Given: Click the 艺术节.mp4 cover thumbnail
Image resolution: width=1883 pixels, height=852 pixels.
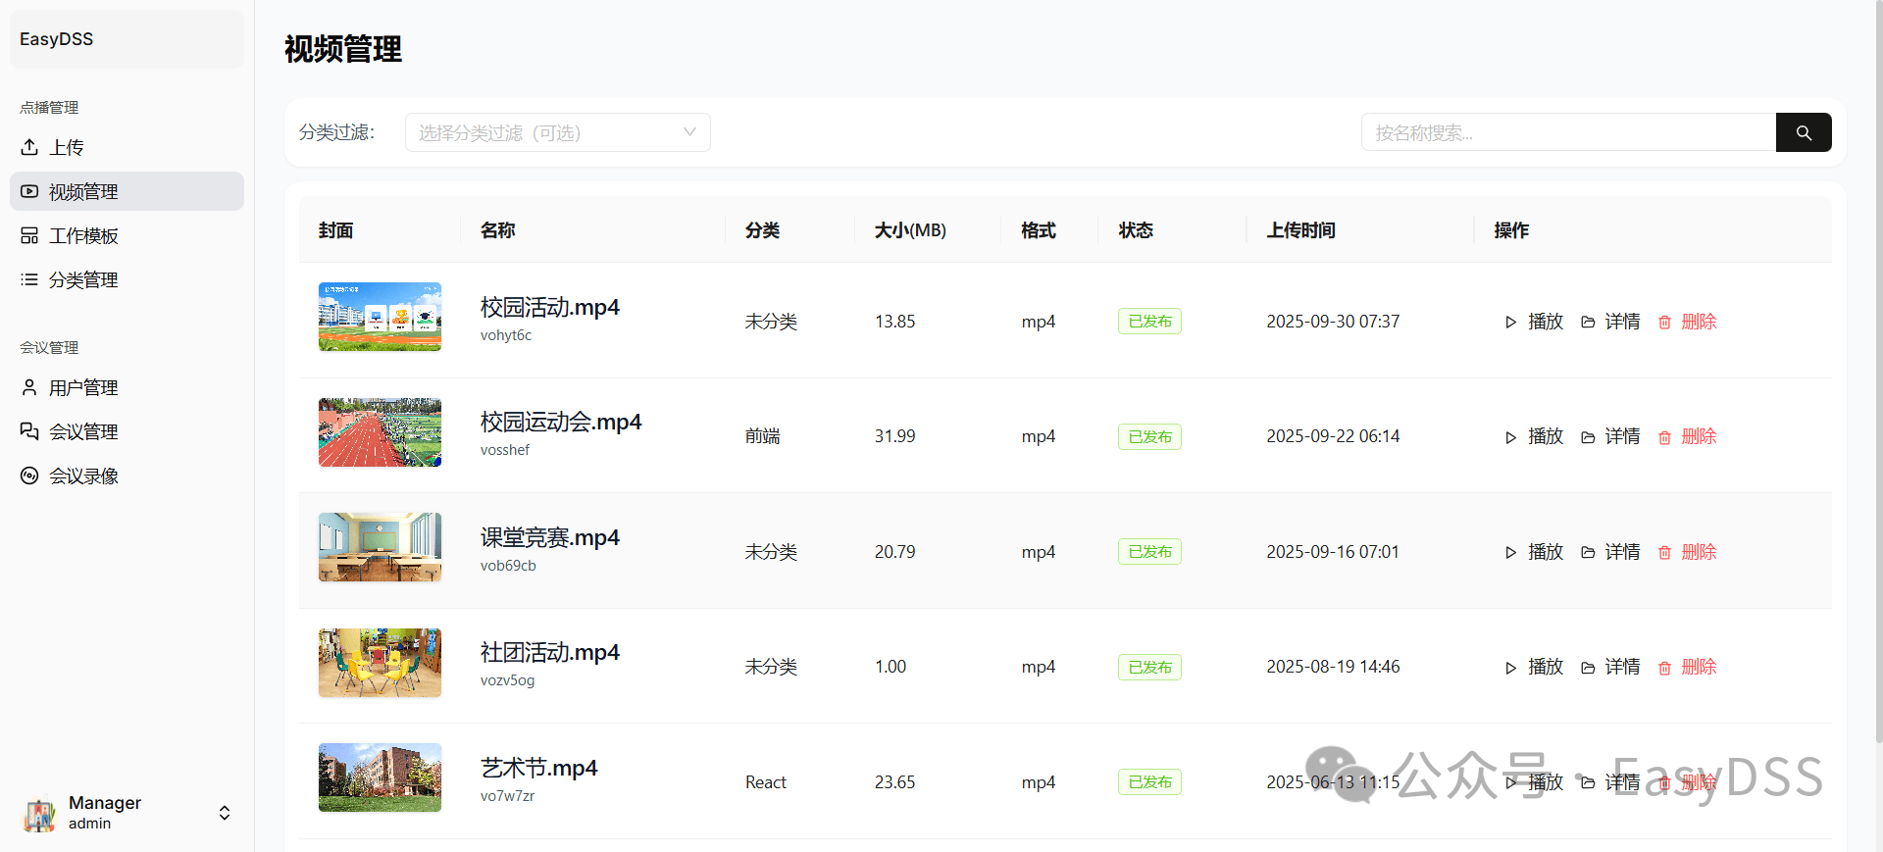Looking at the screenshot, I should (x=380, y=777).
